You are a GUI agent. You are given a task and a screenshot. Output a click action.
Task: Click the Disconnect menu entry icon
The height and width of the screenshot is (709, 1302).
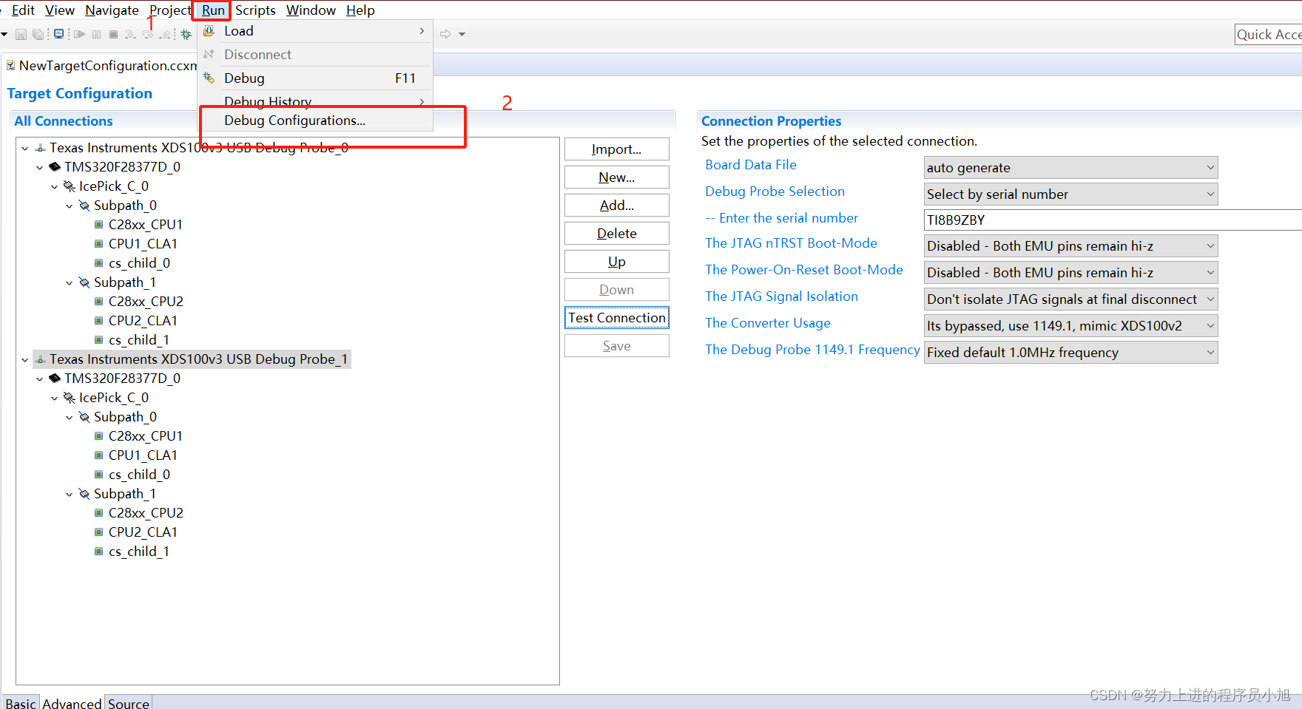(x=209, y=54)
